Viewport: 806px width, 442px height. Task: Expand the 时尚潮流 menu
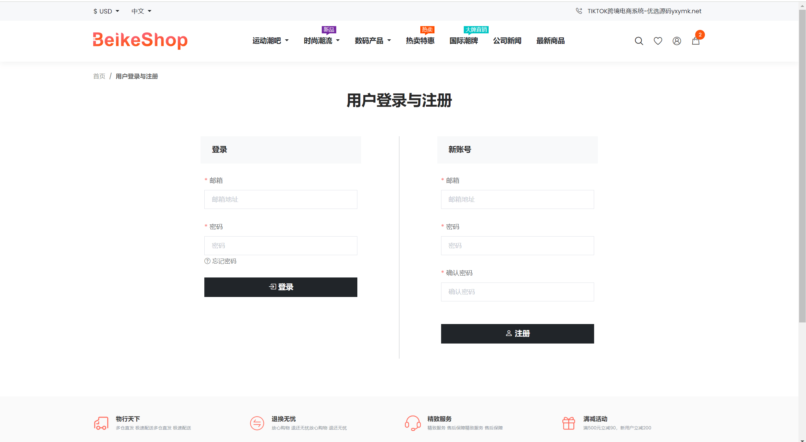[x=321, y=41]
